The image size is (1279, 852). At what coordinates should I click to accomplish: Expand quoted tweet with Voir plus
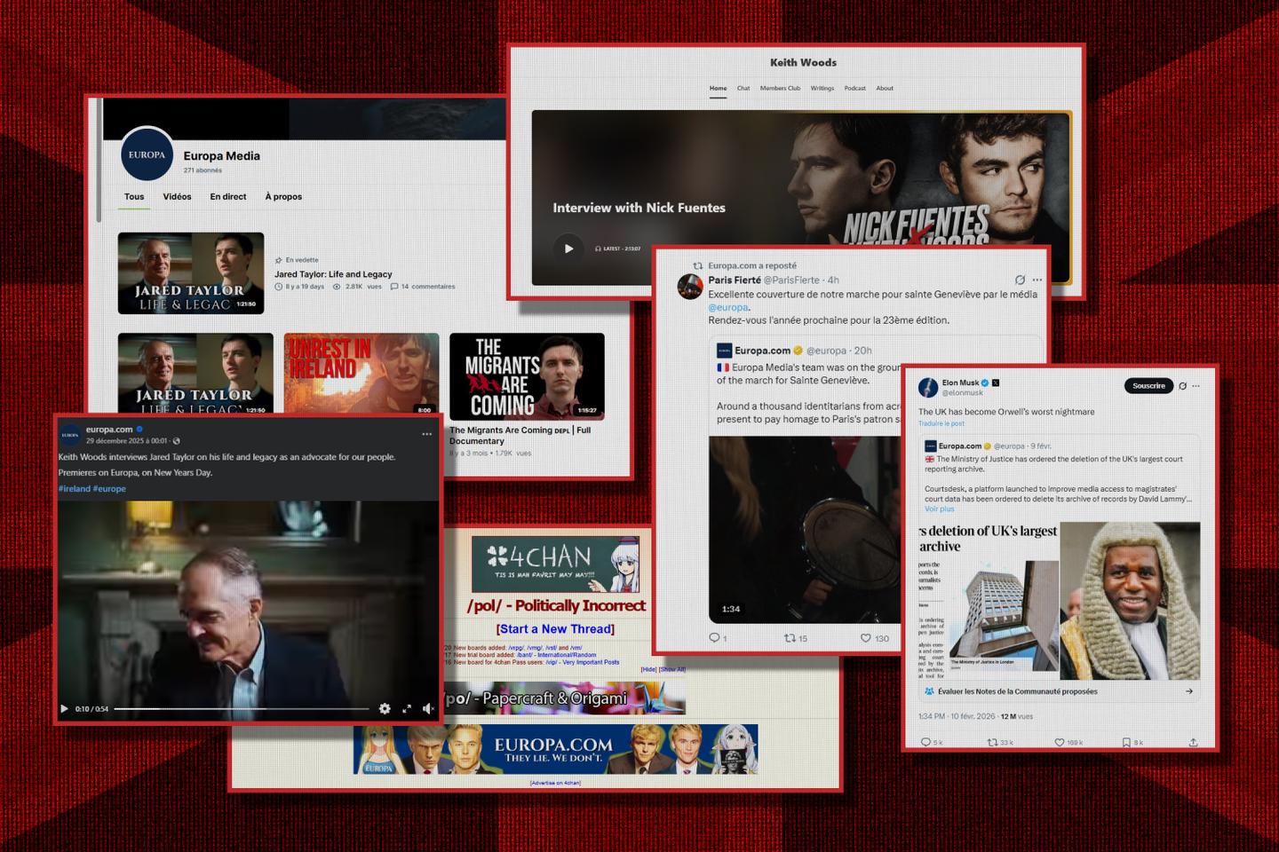pos(939,509)
